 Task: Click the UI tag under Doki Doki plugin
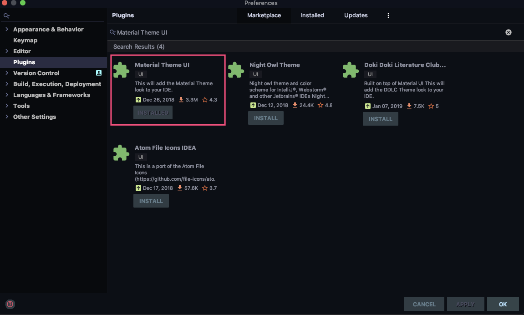pyautogui.click(x=370, y=74)
